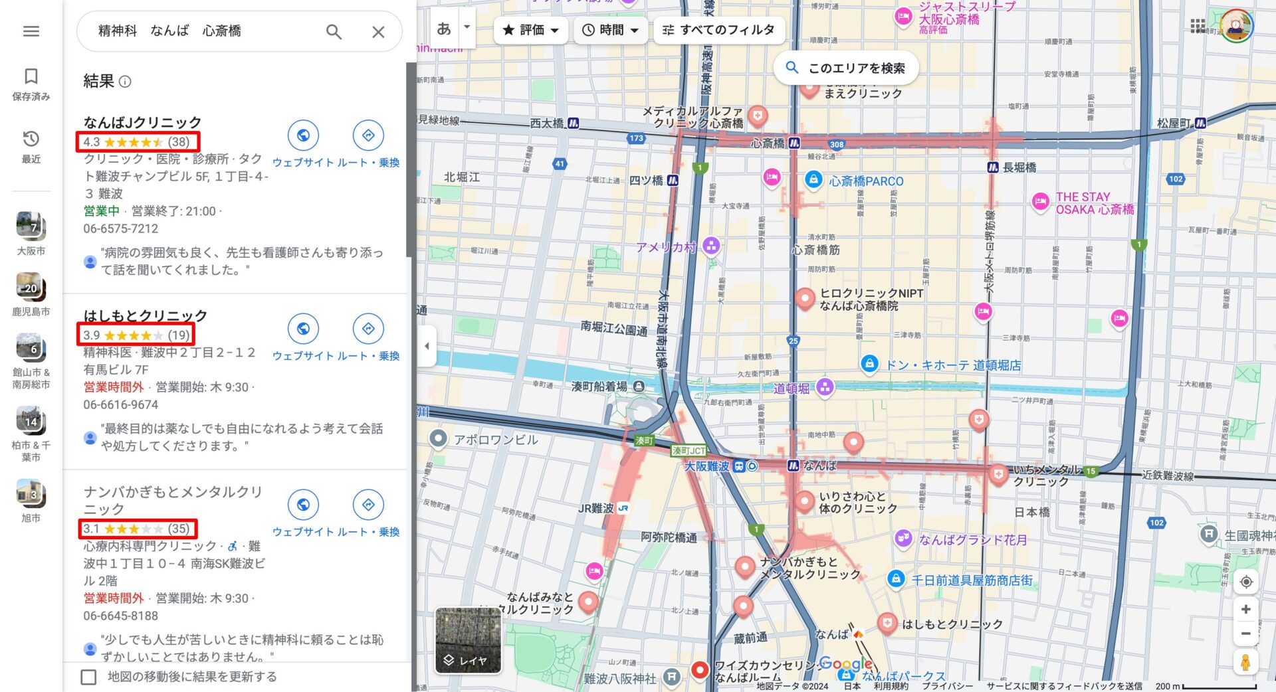
Task: Open the 評価 rating filter dropdown
Action: click(530, 30)
